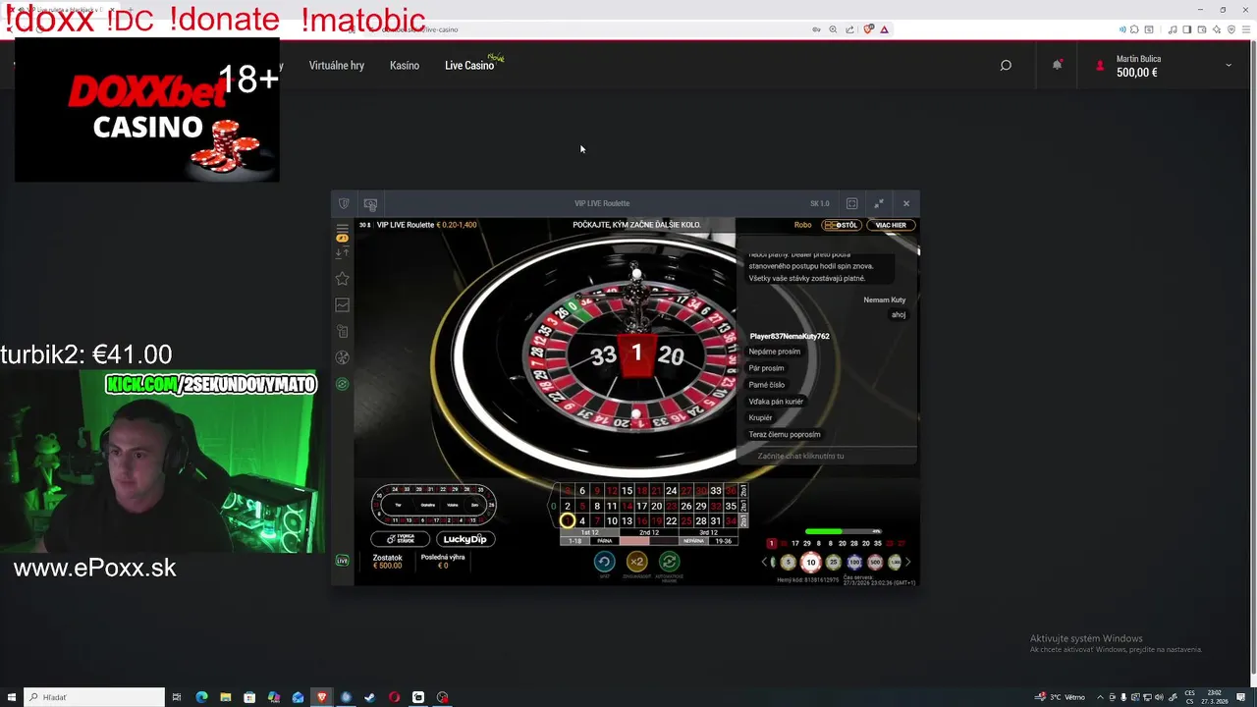Bet on the 3rd 12 dozen
This screenshot has height=707, width=1257.
708,532
